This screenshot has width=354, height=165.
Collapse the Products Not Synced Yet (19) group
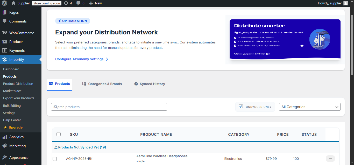(x=80, y=147)
